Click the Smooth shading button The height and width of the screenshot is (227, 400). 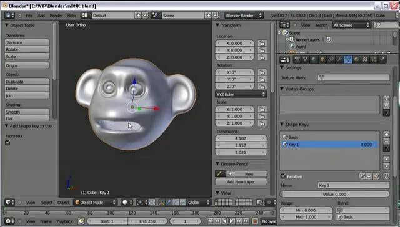click(x=27, y=112)
